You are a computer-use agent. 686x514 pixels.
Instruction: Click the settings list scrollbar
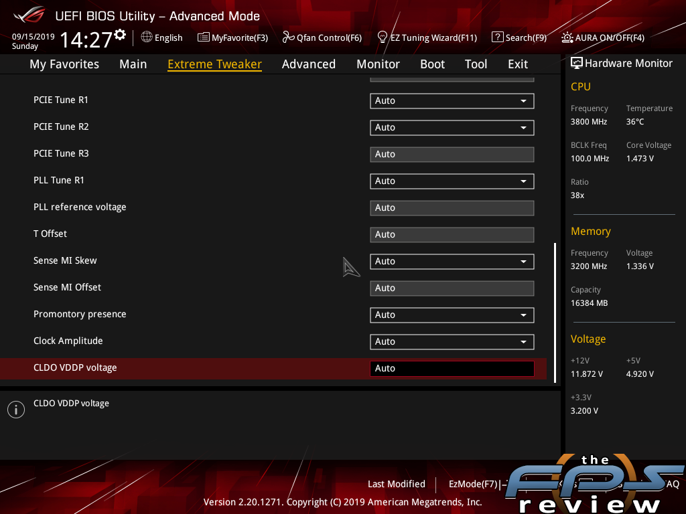click(x=555, y=313)
